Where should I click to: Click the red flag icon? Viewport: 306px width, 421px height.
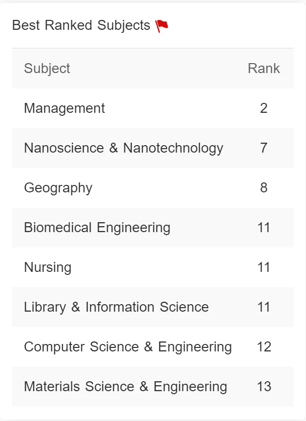162,26
